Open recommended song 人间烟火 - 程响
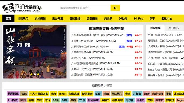This screenshot has height=103, width=184. coord(166,46)
